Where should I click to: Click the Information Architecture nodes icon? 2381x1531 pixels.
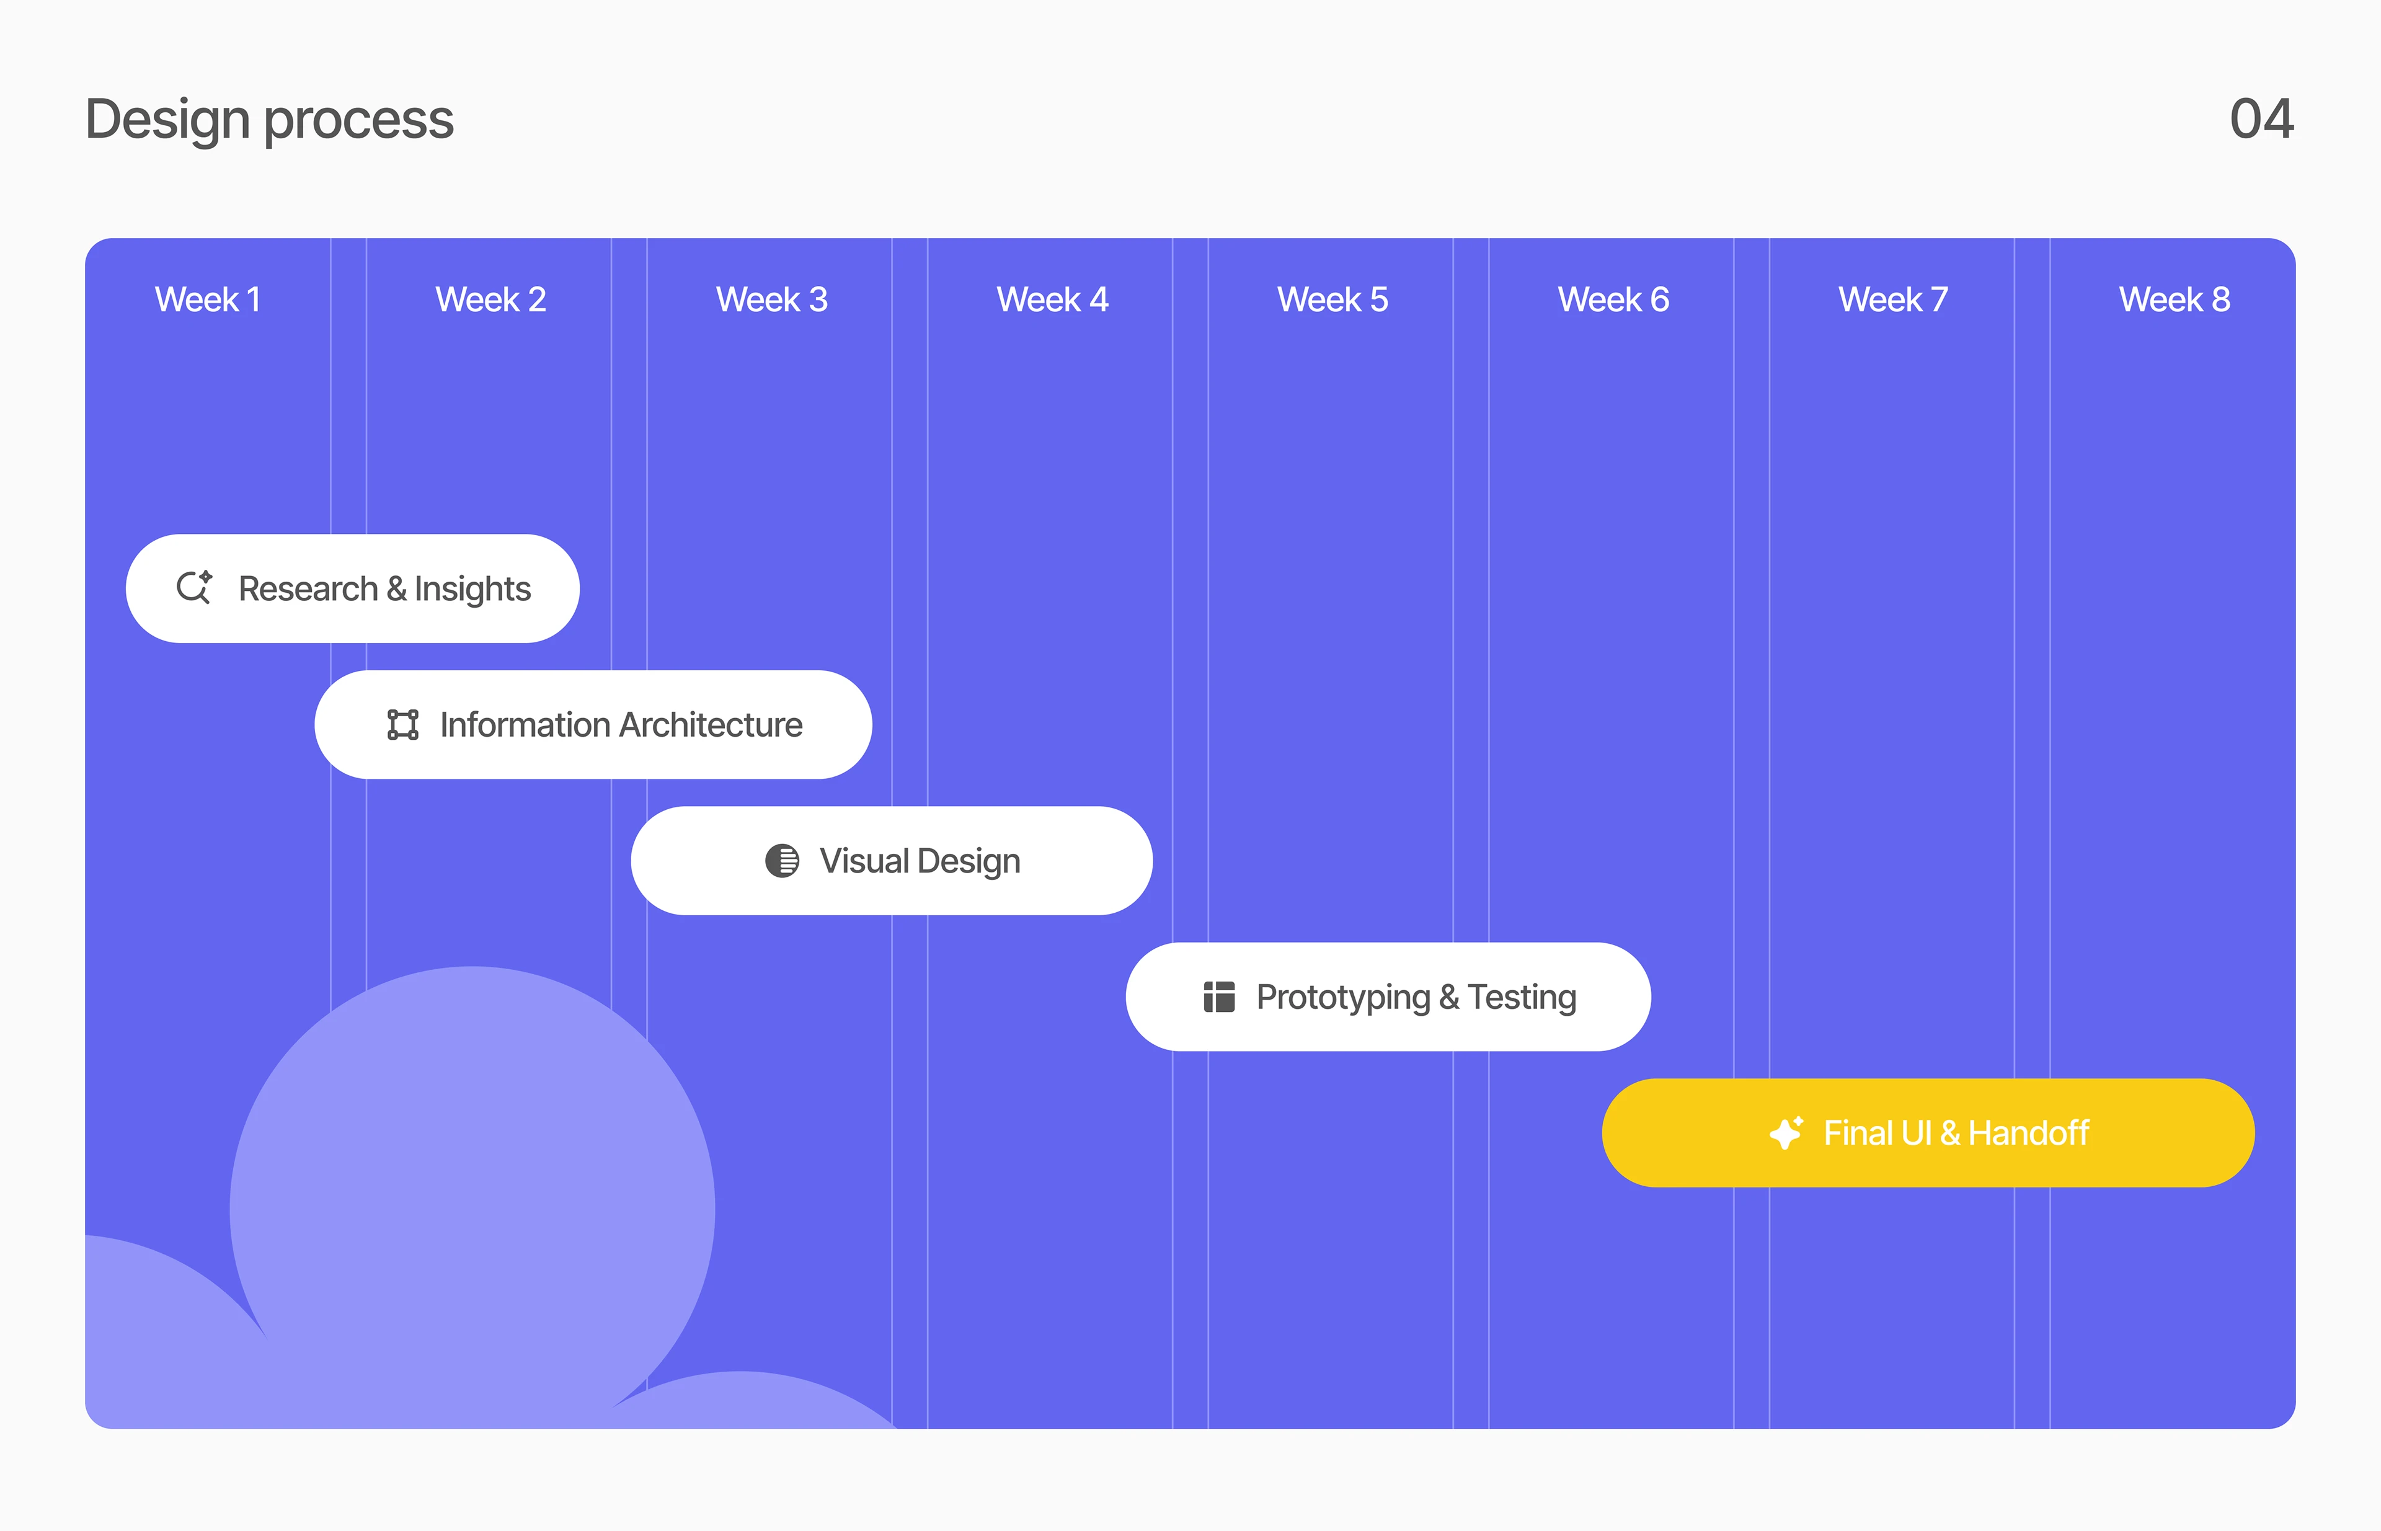click(402, 725)
